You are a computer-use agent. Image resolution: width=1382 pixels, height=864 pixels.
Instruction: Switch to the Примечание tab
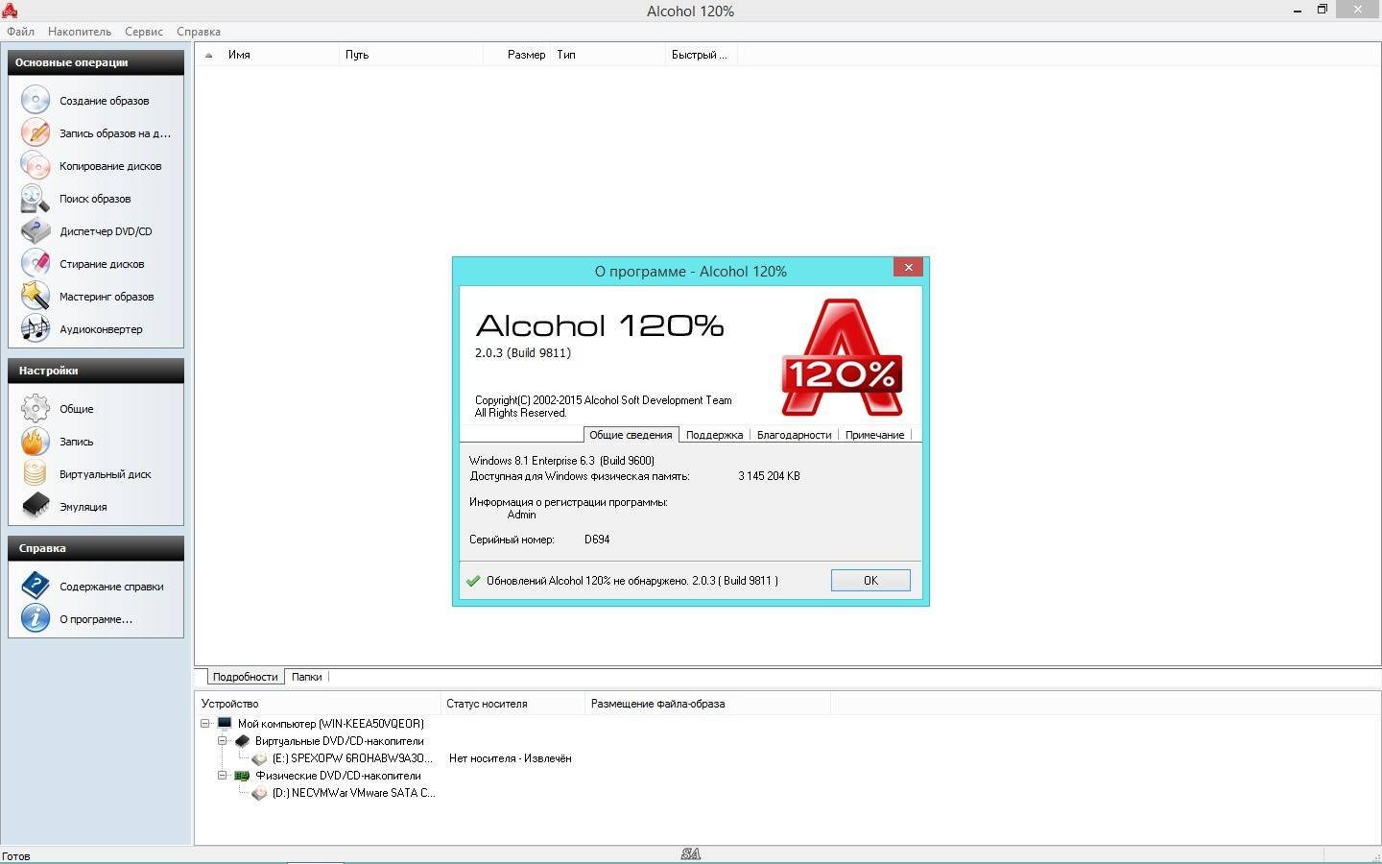[874, 435]
